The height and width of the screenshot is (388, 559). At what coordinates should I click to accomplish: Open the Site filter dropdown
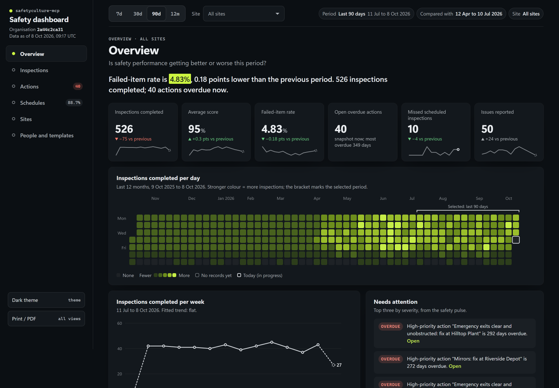click(x=243, y=14)
